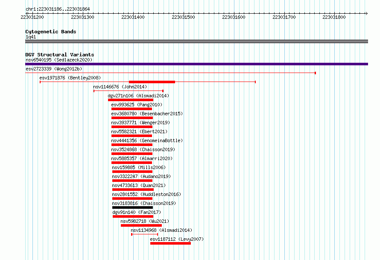The height and width of the screenshot is (260, 380).
Task: Select the thick red bar of esv1971876
Action: coord(152,82)
